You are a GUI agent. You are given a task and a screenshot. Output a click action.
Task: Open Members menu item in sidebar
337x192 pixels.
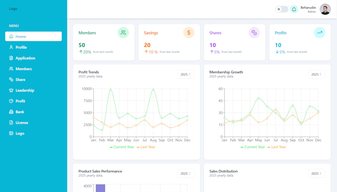click(33, 69)
